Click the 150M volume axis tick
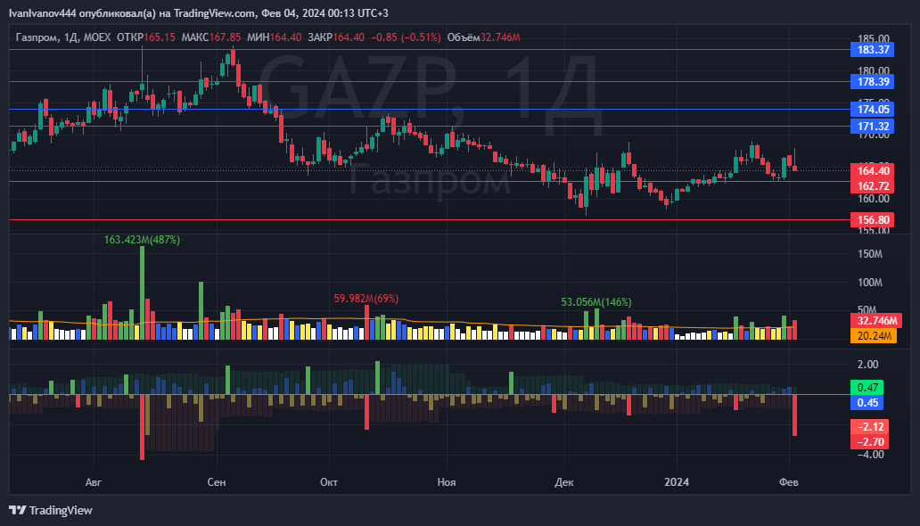The image size is (920, 526). coord(869,254)
